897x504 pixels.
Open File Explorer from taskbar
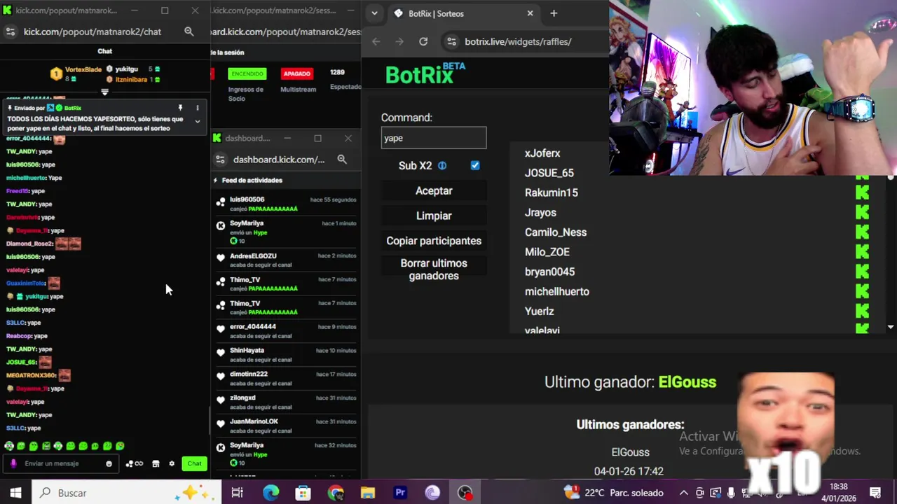(368, 493)
